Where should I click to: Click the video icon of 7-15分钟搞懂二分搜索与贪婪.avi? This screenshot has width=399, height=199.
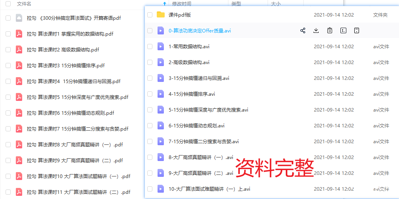(x=161, y=141)
